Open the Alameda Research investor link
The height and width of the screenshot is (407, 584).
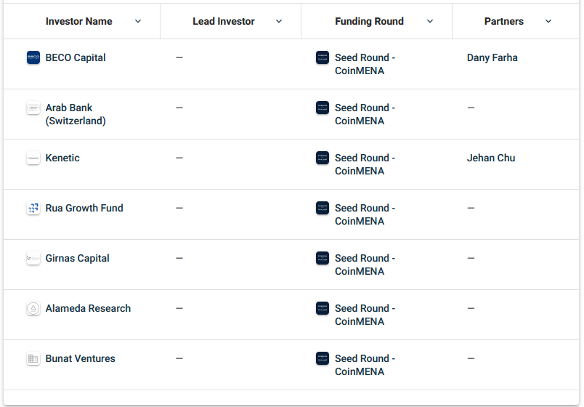coord(88,309)
